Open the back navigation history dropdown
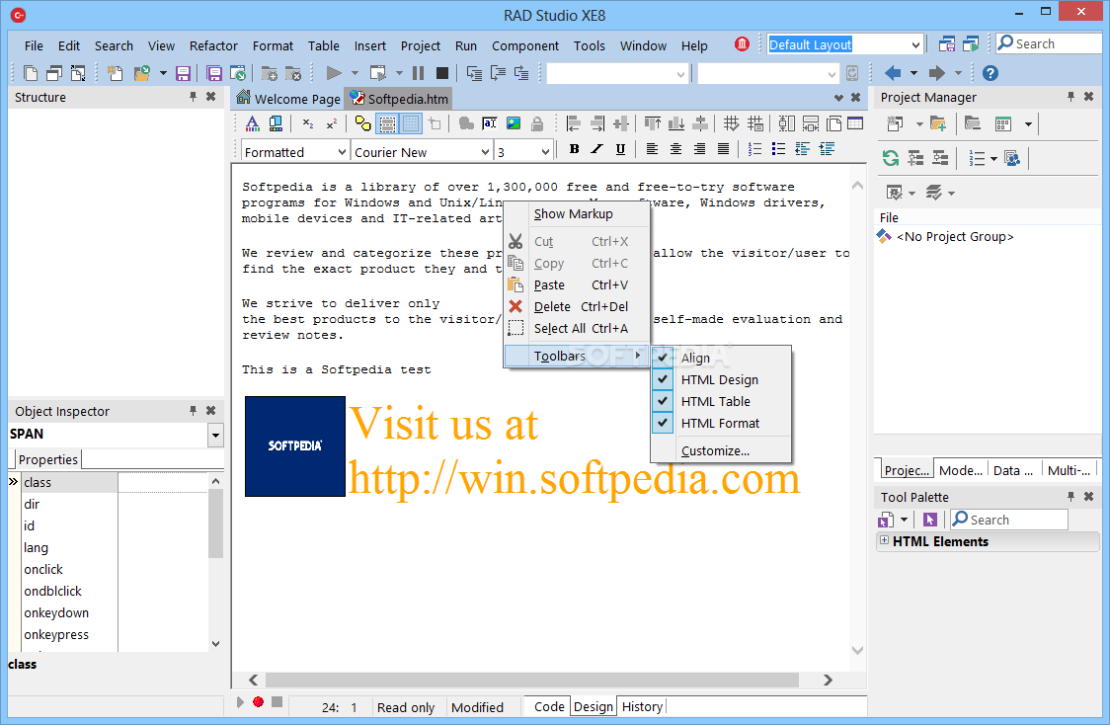Viewport: 1110px width, 725px height. pos(913,73)
